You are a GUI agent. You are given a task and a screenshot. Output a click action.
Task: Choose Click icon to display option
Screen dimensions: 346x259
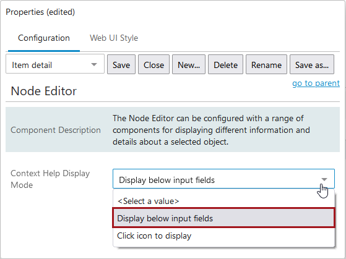[x=223, y=236]
